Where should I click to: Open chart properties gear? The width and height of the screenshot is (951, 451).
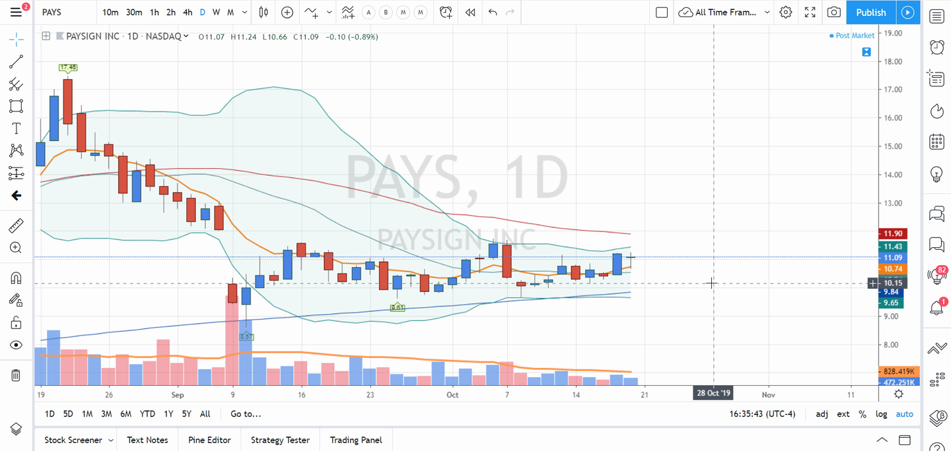(785, 12)
